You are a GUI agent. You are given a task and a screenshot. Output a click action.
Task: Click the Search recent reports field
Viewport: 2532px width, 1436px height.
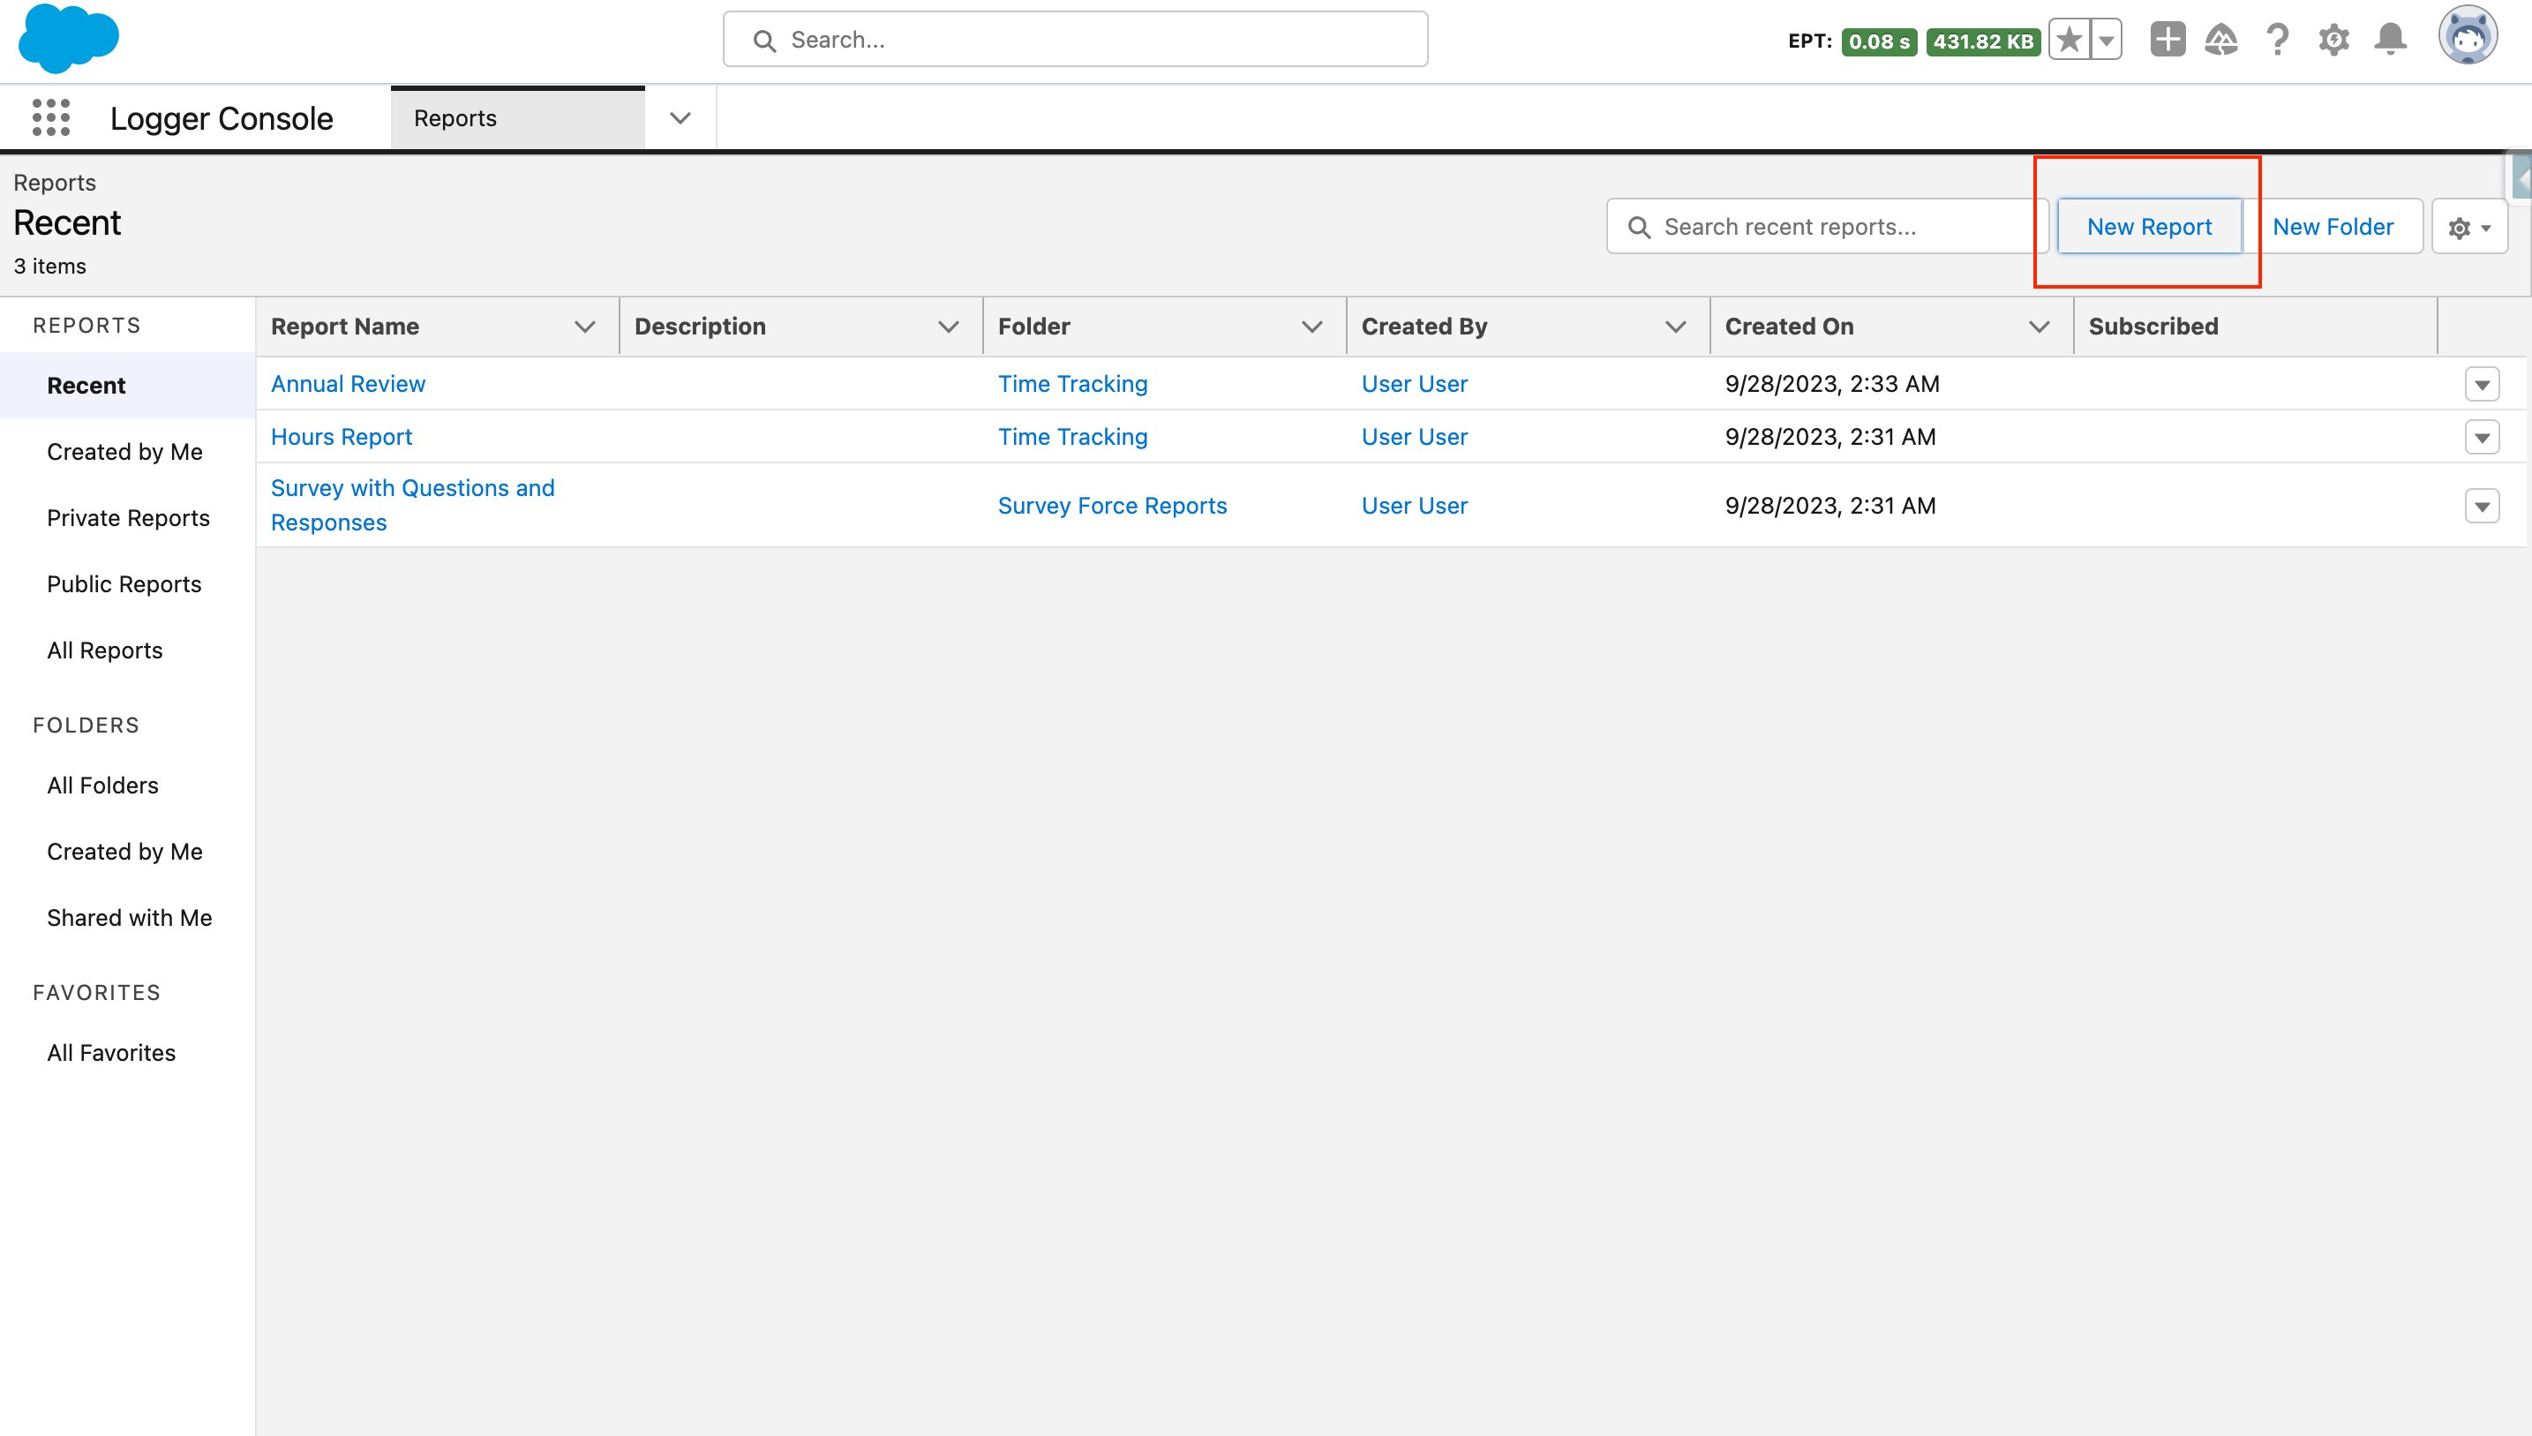coord(1828,227)
